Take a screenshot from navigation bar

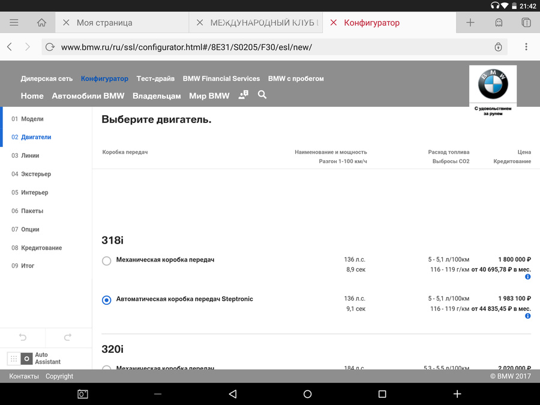83,394
